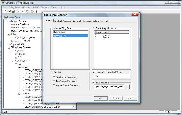Click the Open folder toolbar icon

pyautogui.click(x=9, y=11)
